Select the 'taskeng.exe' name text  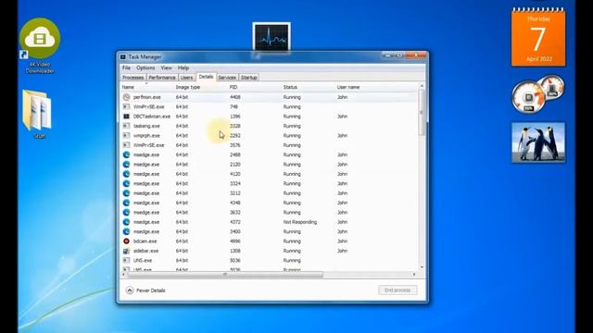146,126
